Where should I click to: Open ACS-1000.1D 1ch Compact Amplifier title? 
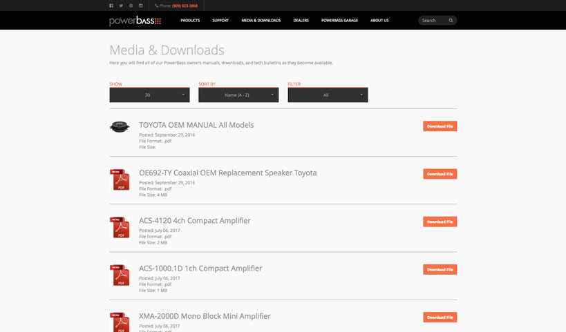pyautogui.click(x=200, y=268)
